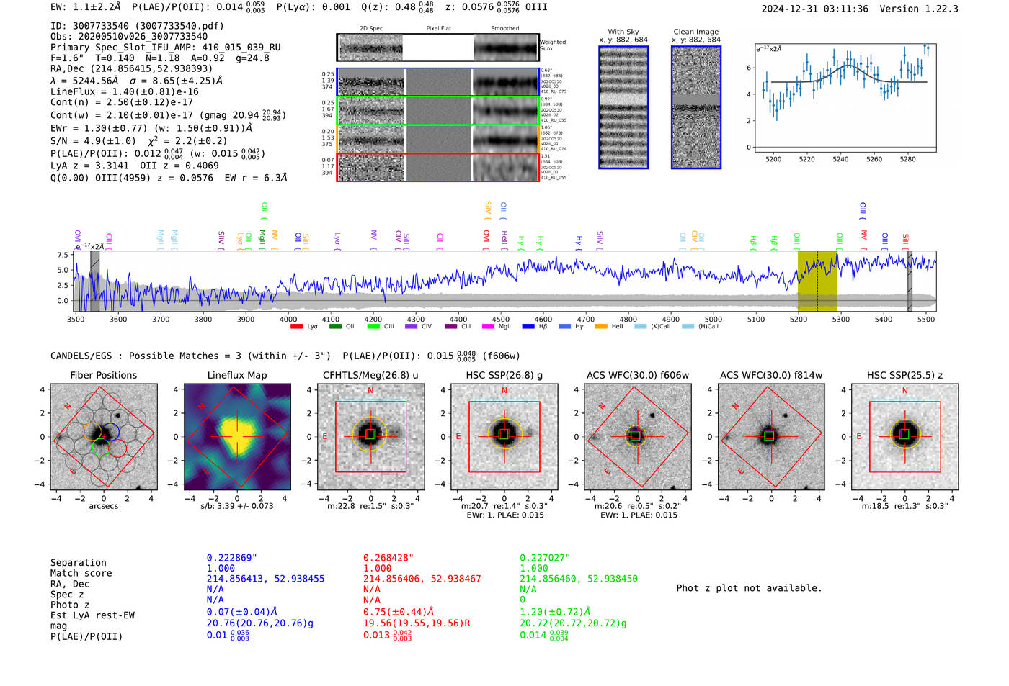Image resolution: width=1009 pixels, height=686 pixels.
Task: Click the green-bordered 2D spectrum fiber row
Action: pos(438,111)
